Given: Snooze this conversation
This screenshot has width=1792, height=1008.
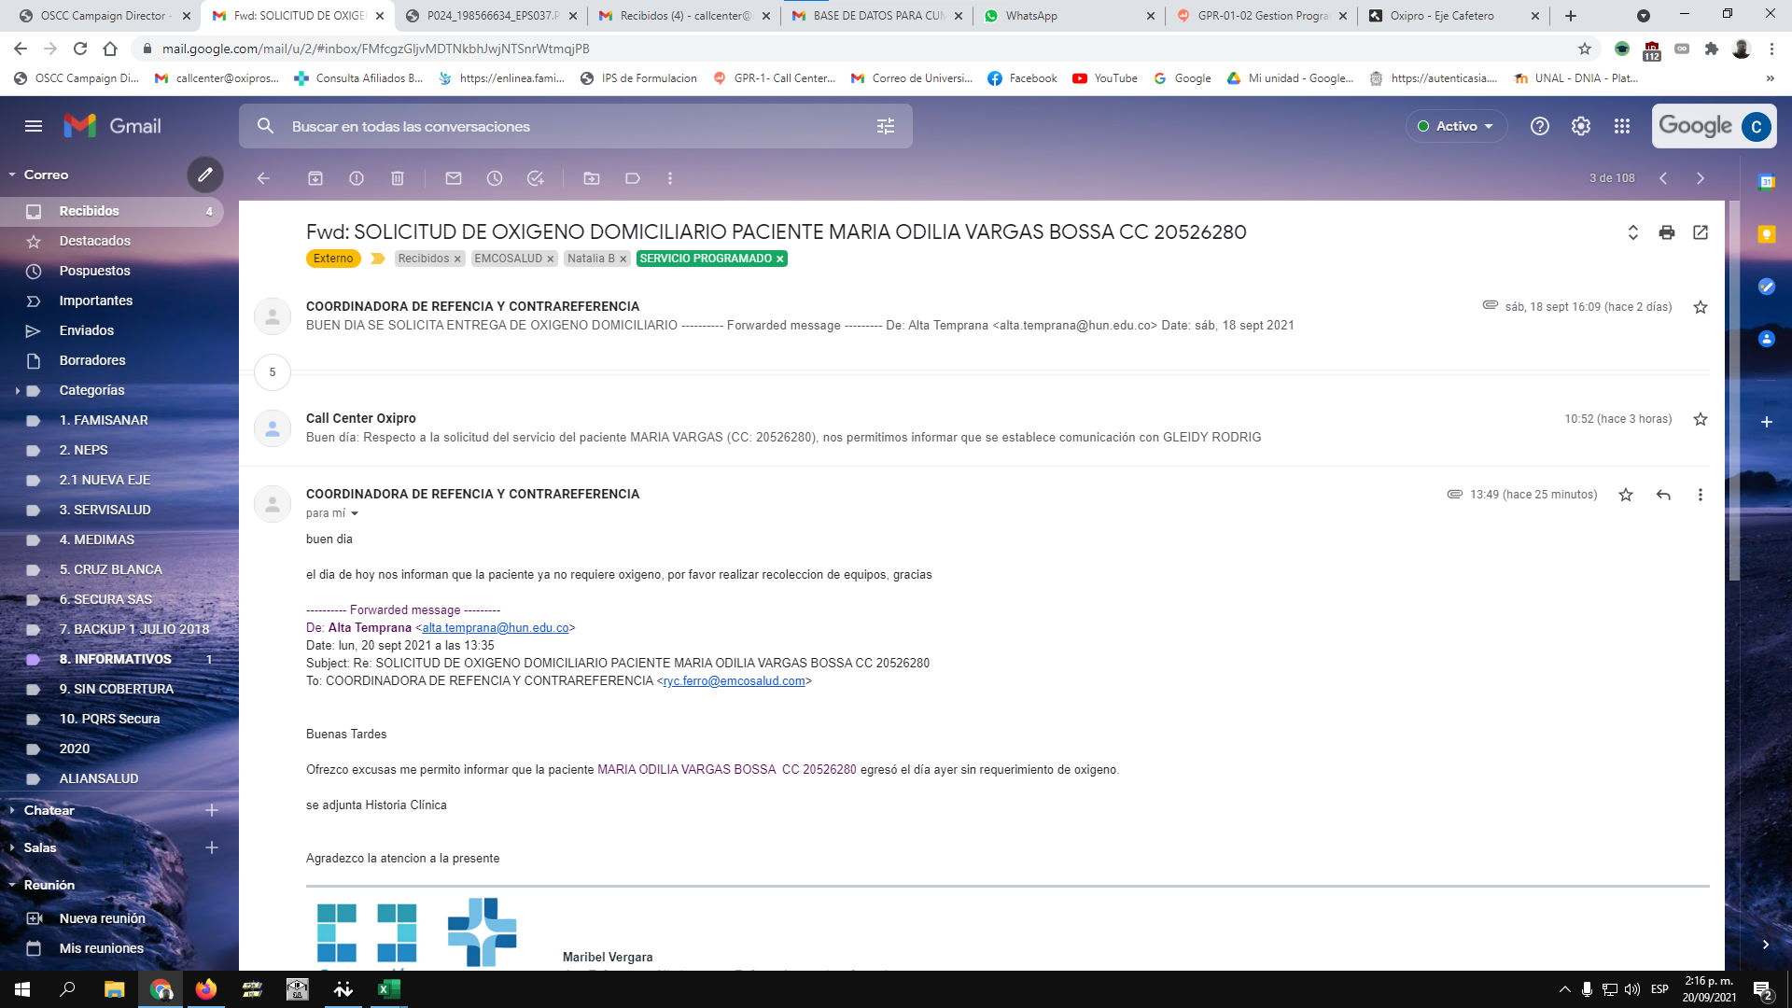Looking at the screenshot, I should [495, 178].
